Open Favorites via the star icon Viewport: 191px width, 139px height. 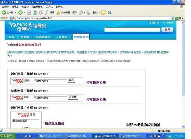point(58,13)
